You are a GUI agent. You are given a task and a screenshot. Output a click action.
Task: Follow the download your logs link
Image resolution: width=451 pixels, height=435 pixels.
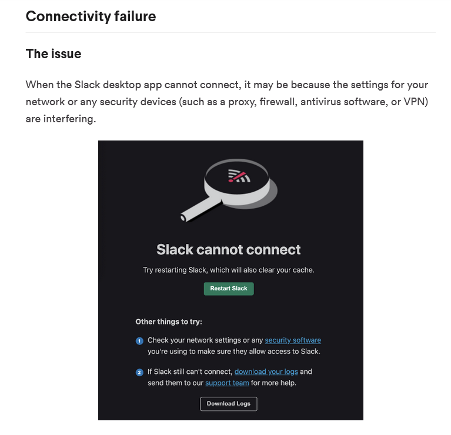pos(266,372)
